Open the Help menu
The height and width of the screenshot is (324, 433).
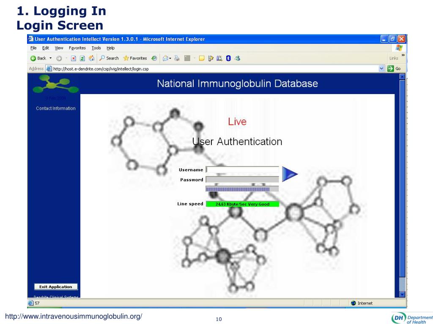pos(110,48)
